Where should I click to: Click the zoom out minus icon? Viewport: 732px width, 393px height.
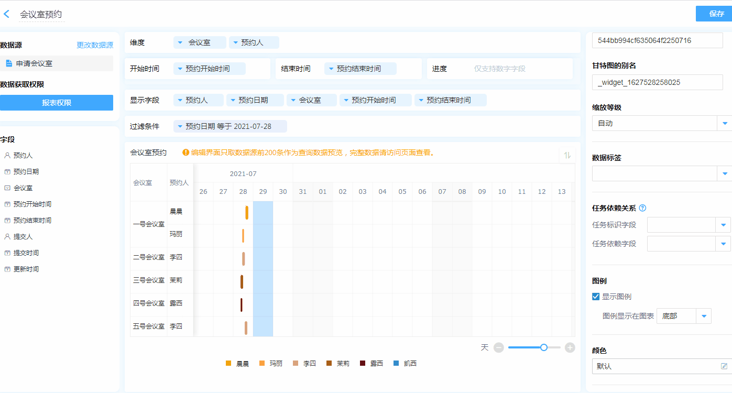(499, 347)
